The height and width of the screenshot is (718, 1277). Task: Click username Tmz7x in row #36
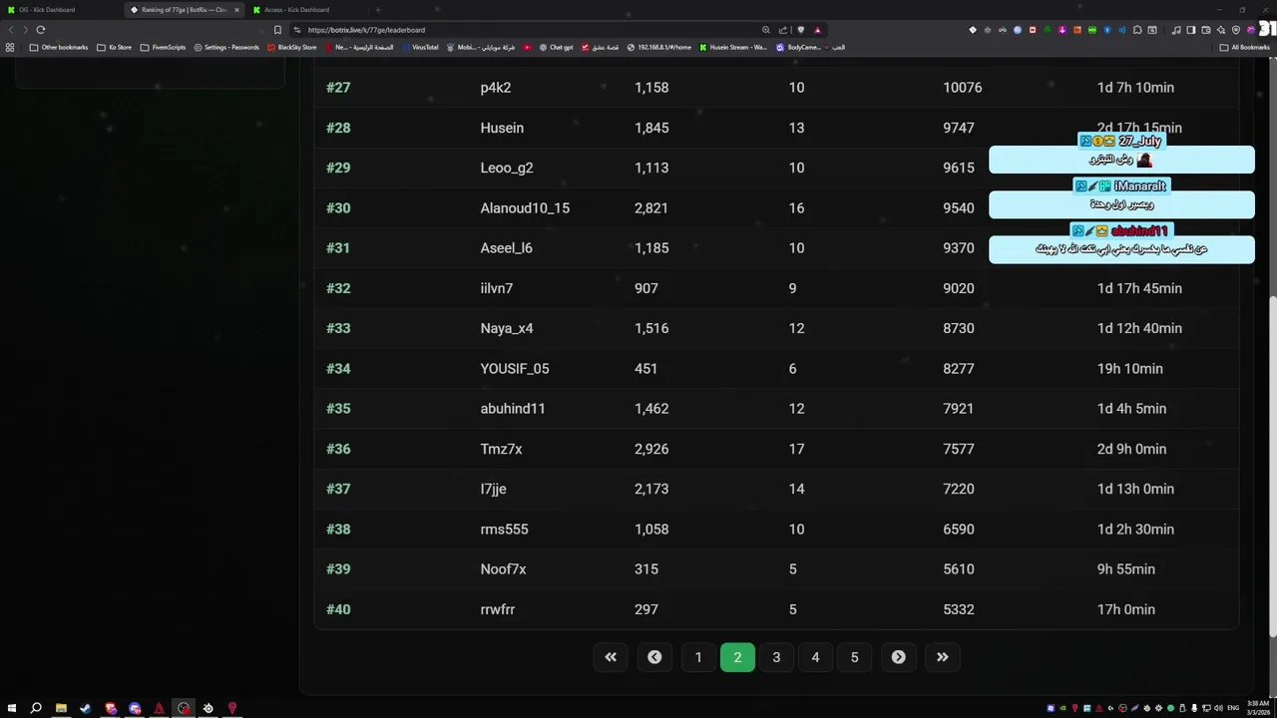(502, 449)
